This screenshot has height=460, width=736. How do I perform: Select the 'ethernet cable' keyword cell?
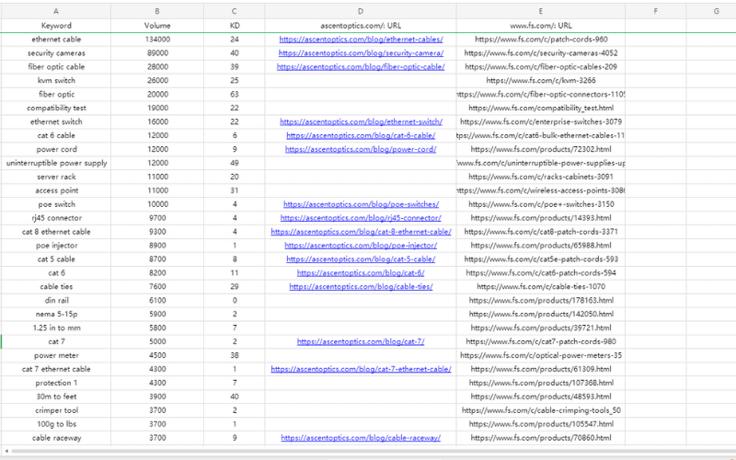pyautogui.click(x=56, y=40)
